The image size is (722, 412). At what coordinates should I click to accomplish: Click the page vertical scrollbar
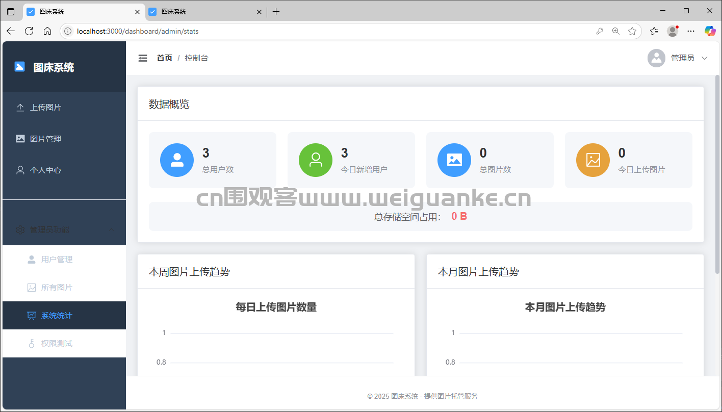[718, 174]
